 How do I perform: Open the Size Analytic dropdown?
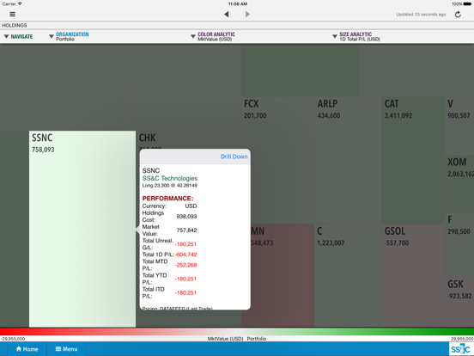click(x=356, y=37)
